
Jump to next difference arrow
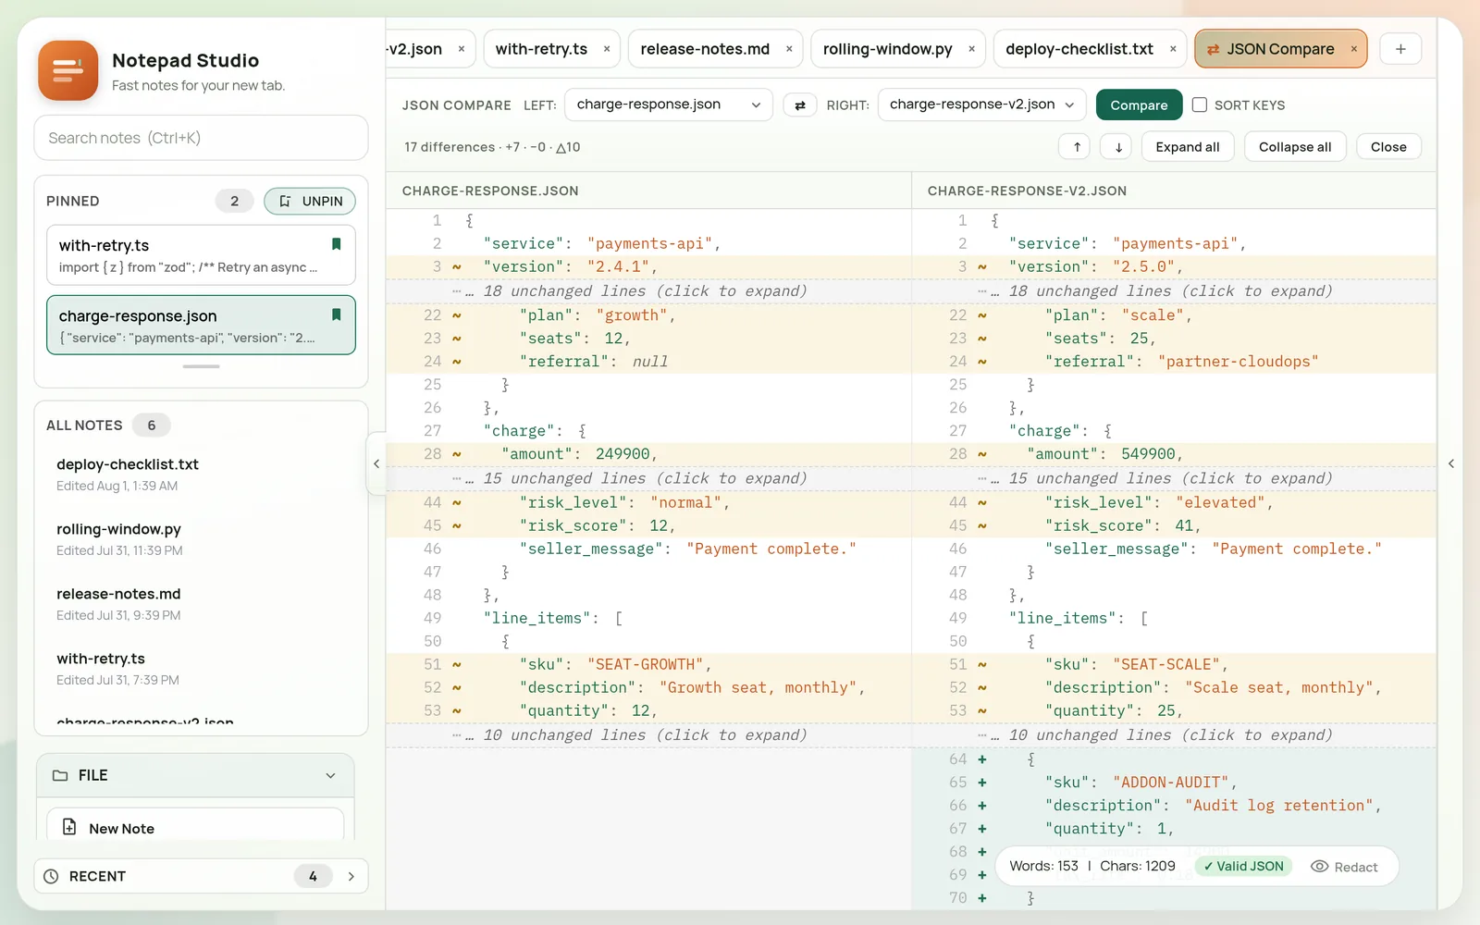pos(1117,147)
